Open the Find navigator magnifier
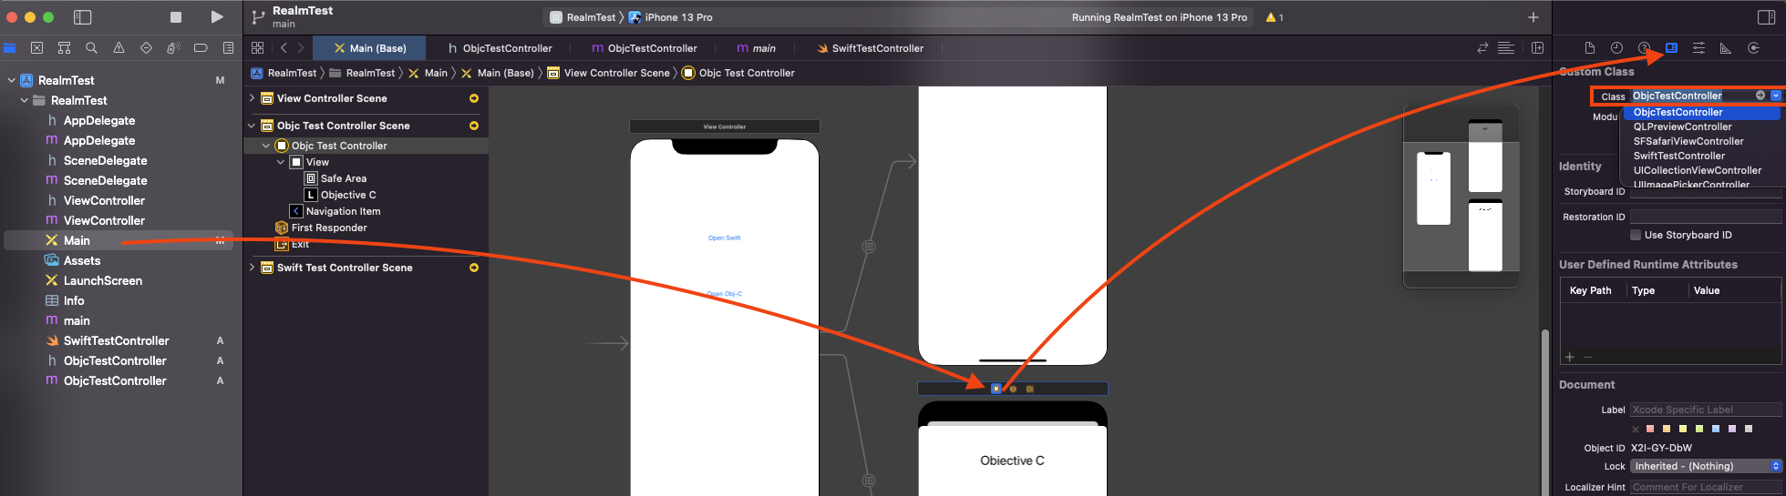The height and width of the screenshot is (496, 1786). pos(91,48)
